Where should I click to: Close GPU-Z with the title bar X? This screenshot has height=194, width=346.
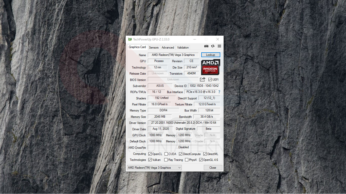tap(218, 39)
